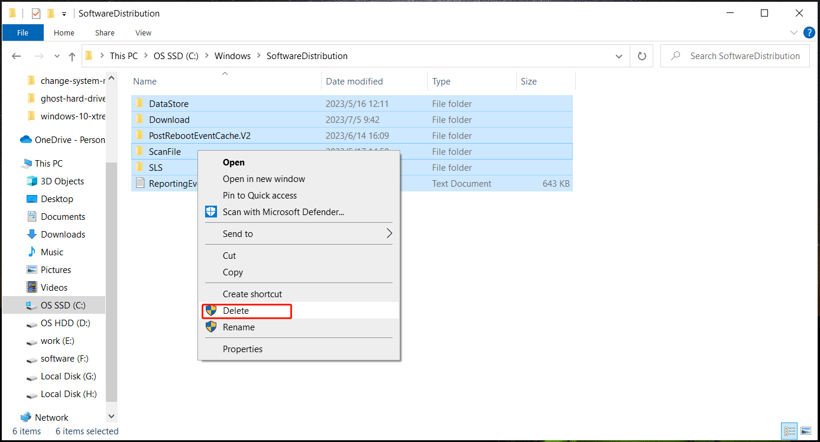Go back using the back arrow
The height and width of the screenshot is (442, 820).
16,55
